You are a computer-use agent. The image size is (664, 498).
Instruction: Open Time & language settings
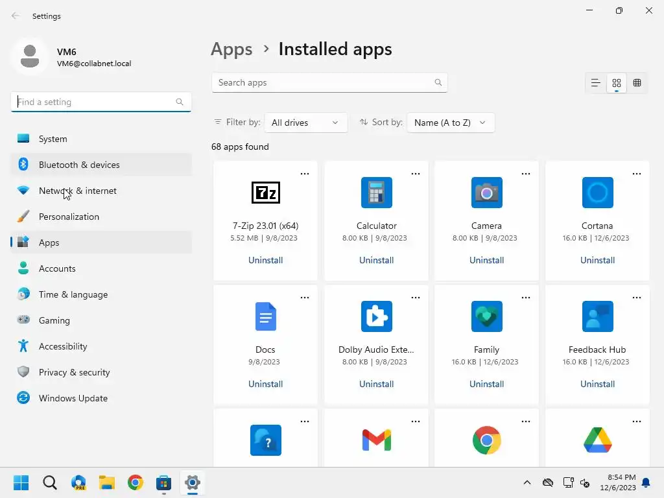pos(101,294)
